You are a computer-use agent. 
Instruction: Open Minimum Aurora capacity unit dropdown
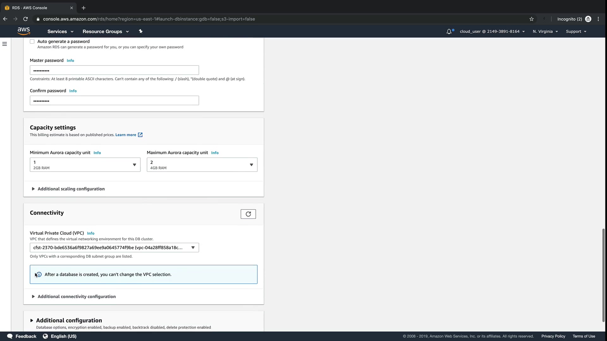point(85,165)
